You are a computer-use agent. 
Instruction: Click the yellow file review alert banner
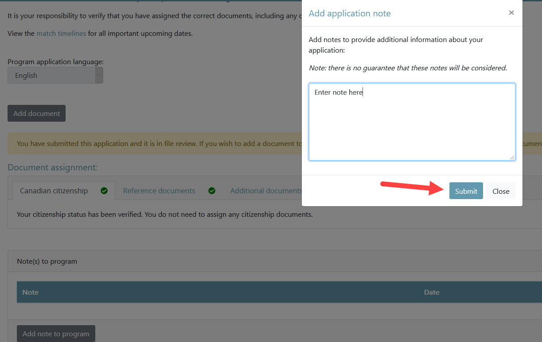point(155,144)
